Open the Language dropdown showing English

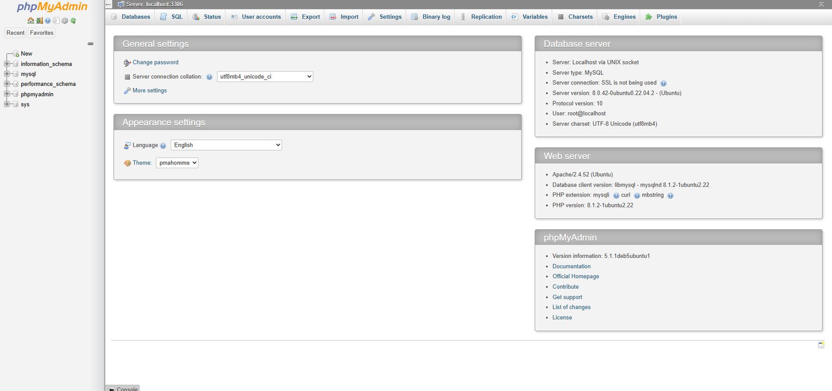[226, 145]
